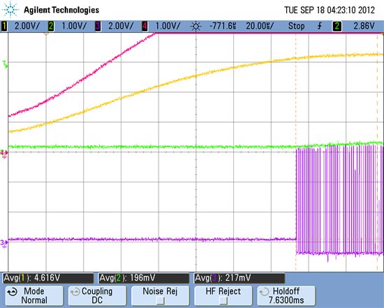Select the green channel 2 badge
The image size is (384, 308).
51,26
